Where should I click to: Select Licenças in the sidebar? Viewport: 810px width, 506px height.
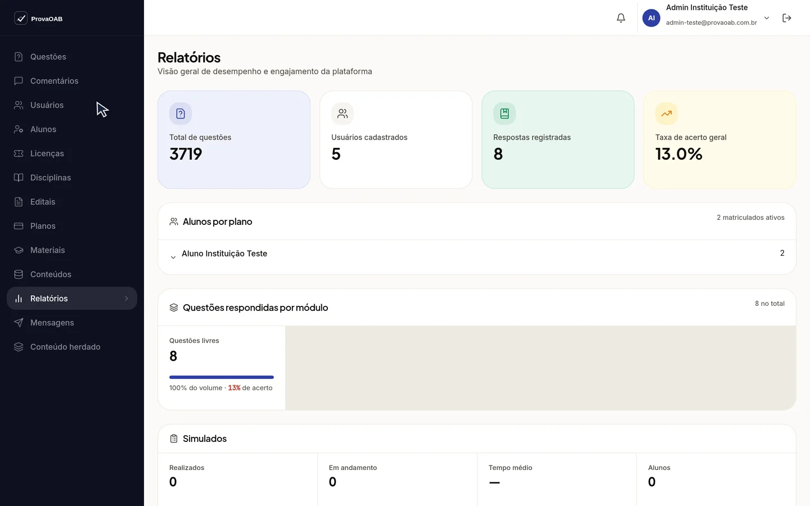pyautogui.click(x=72, y=153)
